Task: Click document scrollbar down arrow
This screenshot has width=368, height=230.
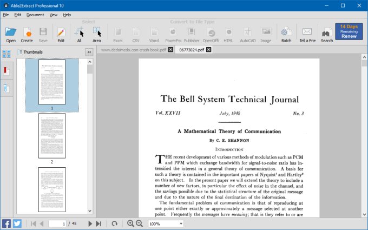Action: [x=364, y=214]
